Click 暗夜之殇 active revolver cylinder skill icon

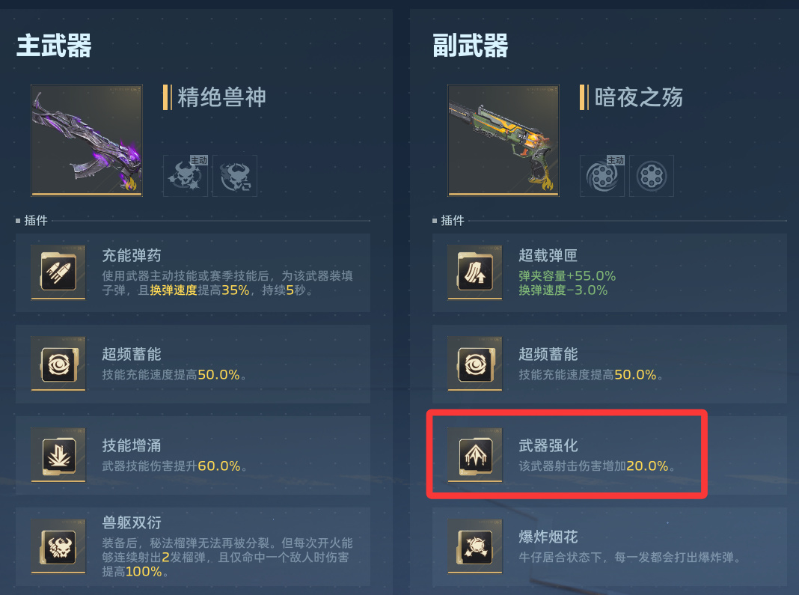click(x=602, y=176)
